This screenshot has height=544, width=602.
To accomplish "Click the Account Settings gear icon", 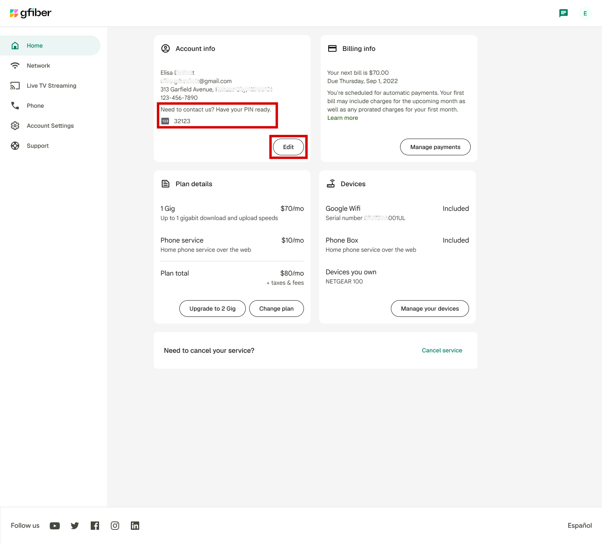I will [x=15, y=126].
